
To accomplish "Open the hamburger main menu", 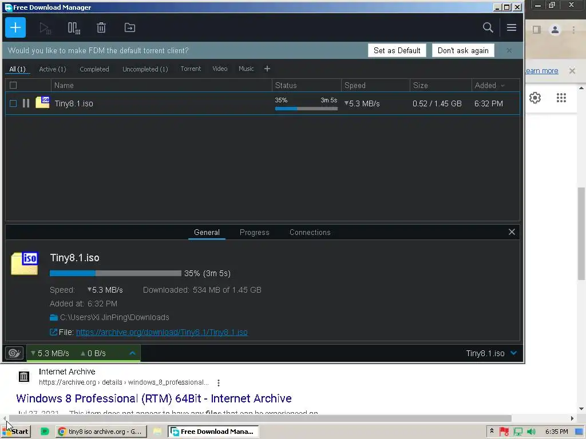I will click(511, 27).
